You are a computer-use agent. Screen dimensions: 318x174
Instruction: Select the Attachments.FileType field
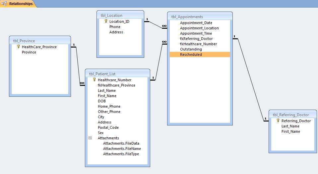tap(117, 154)
